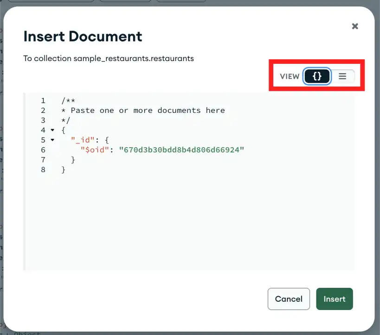
Task: Select the Insert Document dialog title
Action: click(x=83, y=36)
